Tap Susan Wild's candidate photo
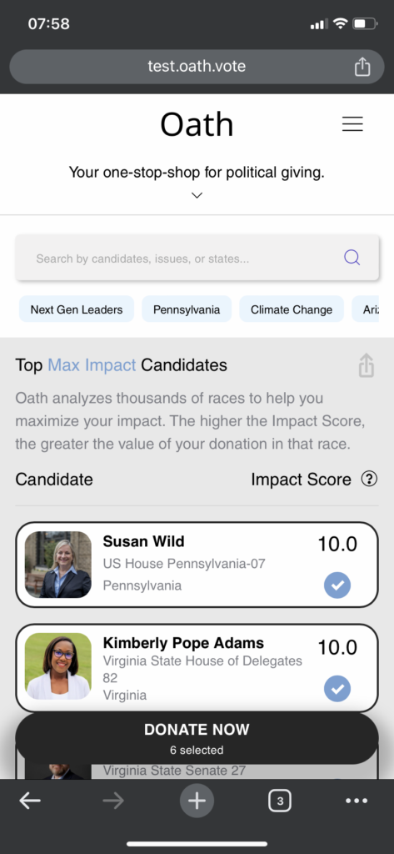The image size is (394, 854). [x=58, y=565]
